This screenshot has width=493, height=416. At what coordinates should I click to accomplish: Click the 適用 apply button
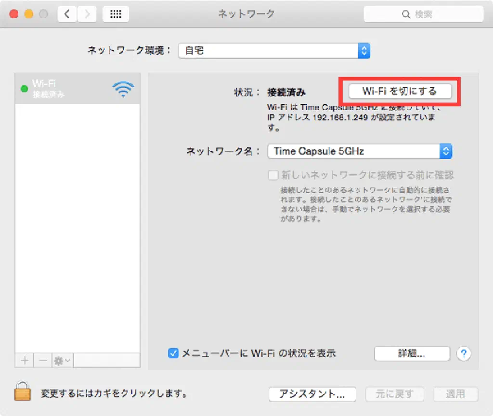click(x=455, y=394)
